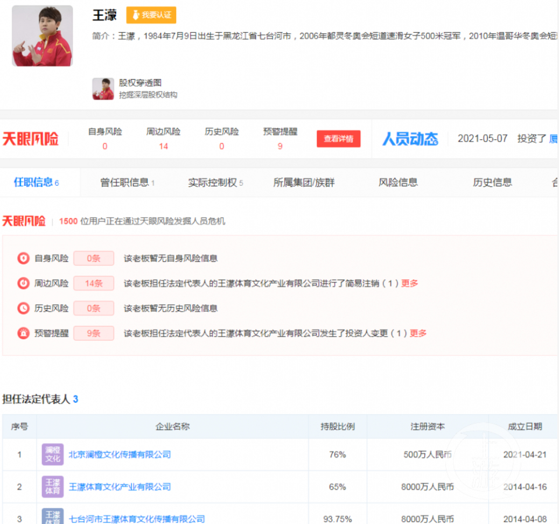Switch to the 所属集团/族群 tab
This screenshot has height=524, width=559.
point(304,183)
